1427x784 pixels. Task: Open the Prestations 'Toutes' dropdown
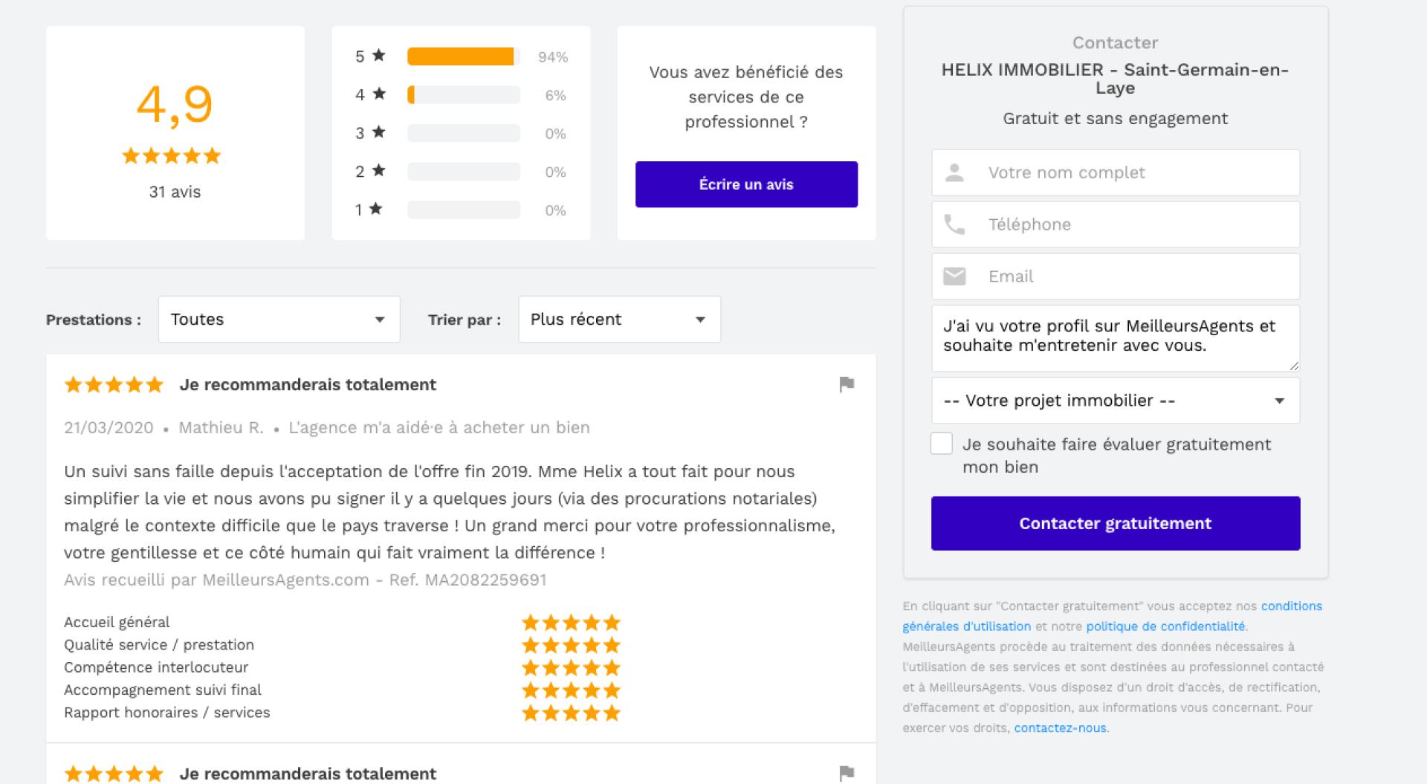point(279,320)
